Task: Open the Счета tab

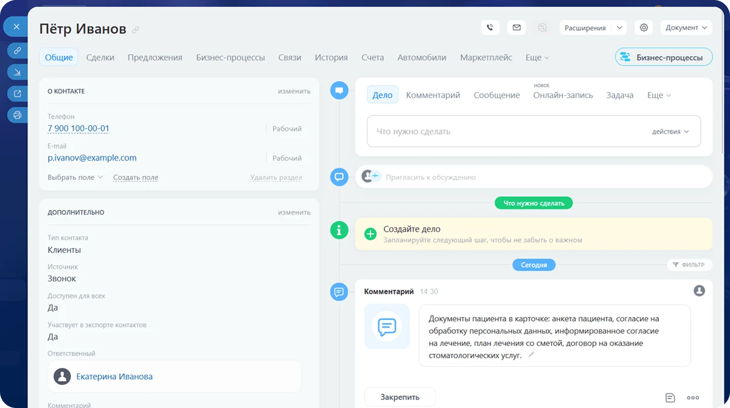Action: pyautogui.click(x=373, y=58)
